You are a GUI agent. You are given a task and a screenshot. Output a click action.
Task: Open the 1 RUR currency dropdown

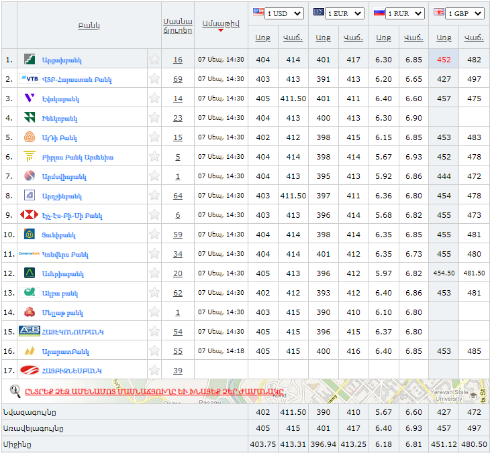405,13
